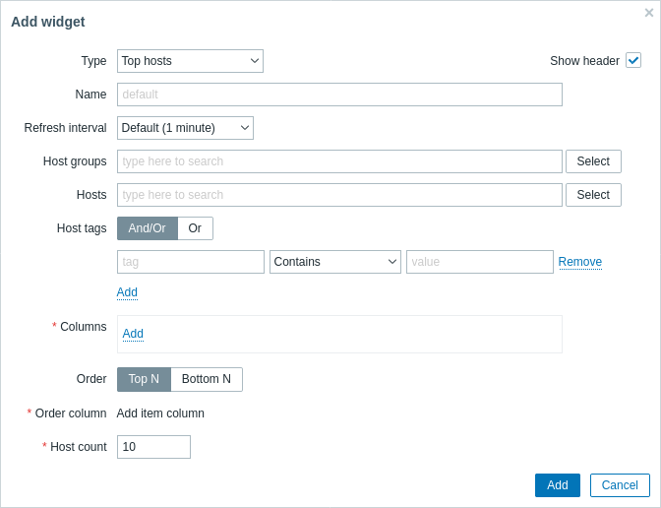This screenshot has height=508, width=661.
Task: Click the Host count field
Action: click(153, 447)
